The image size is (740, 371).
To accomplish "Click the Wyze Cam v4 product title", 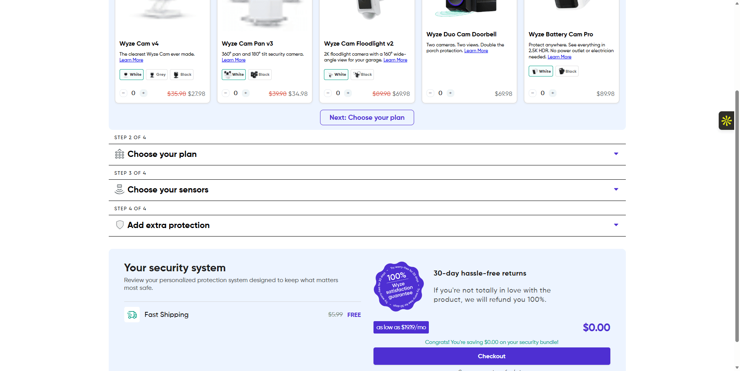I will pos(139,44).
